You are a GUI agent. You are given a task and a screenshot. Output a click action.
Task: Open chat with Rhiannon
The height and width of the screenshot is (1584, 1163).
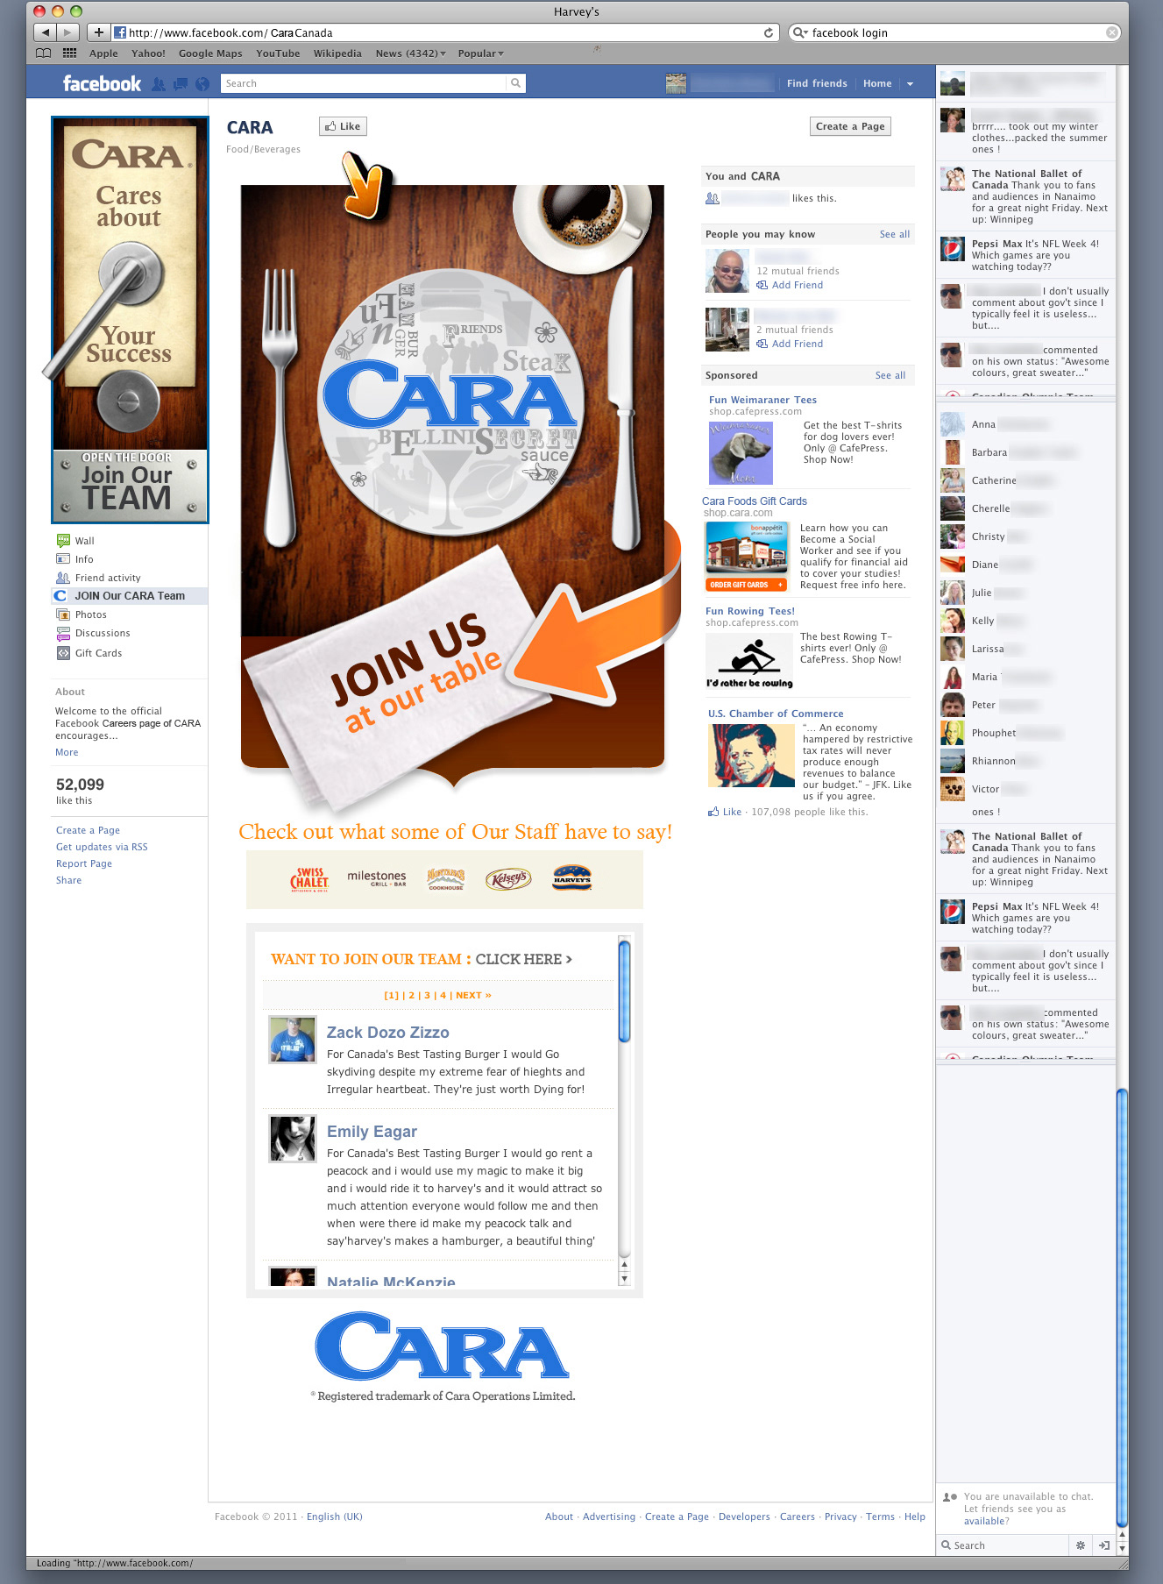pyautogui.click(x=1025, y=761)
